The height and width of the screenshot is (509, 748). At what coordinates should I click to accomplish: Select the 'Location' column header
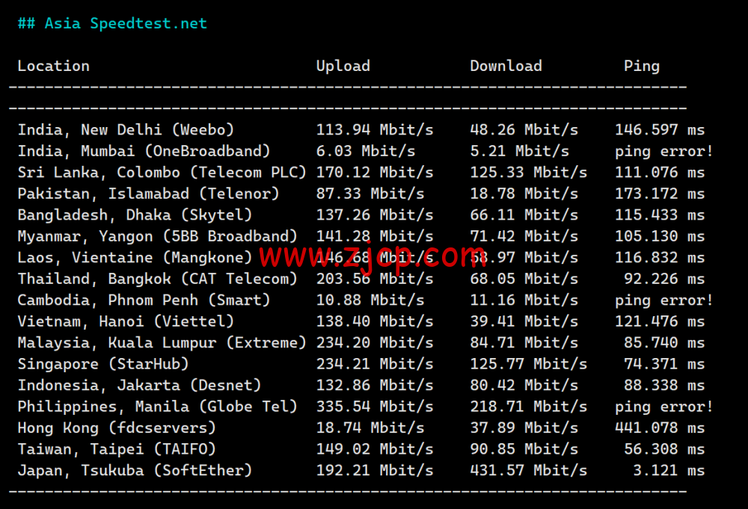coord(53,66)
